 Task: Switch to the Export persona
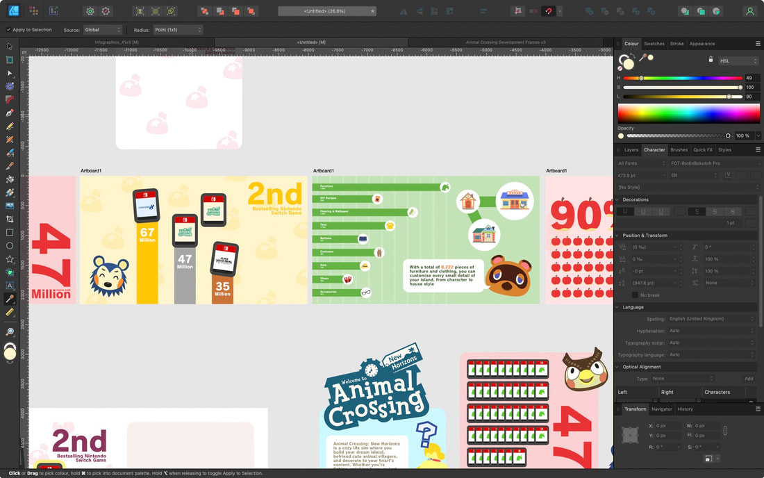[x=53, y=10]
